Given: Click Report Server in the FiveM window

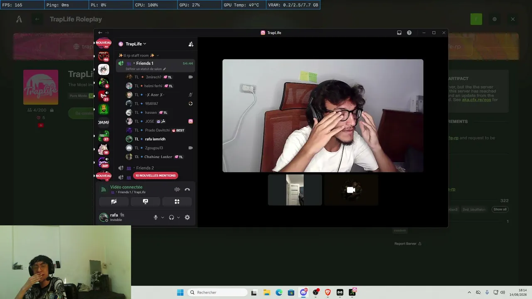Looking at the screenshot, I should [x=408, y=244].
